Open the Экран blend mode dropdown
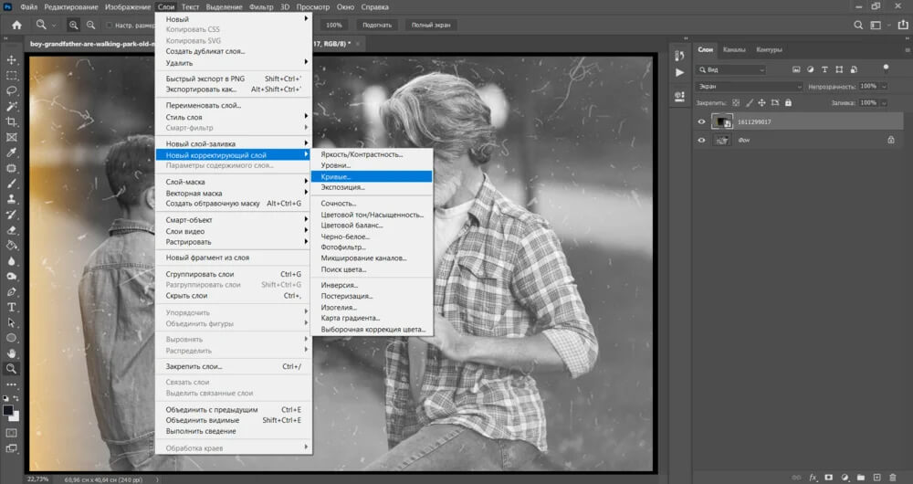 coord(749,87)
